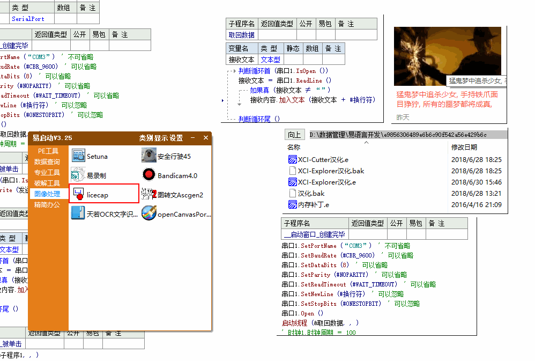Launch the 安全行驶45 seal icon
Screen dimensions: 535x361
148,156
